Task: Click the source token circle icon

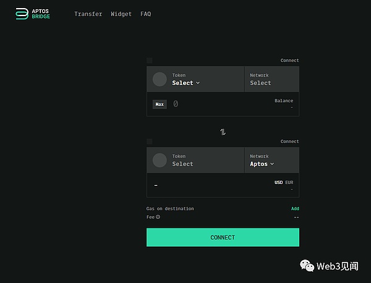Action: [x=160, y=79]
